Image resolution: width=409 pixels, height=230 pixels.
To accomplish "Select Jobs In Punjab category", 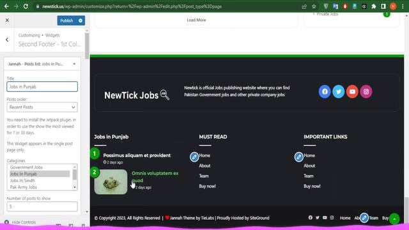I will pyautogui.click(x=40, y=174).
